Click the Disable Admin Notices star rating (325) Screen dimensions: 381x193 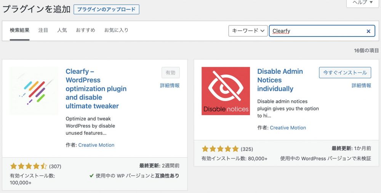[227, 149]
